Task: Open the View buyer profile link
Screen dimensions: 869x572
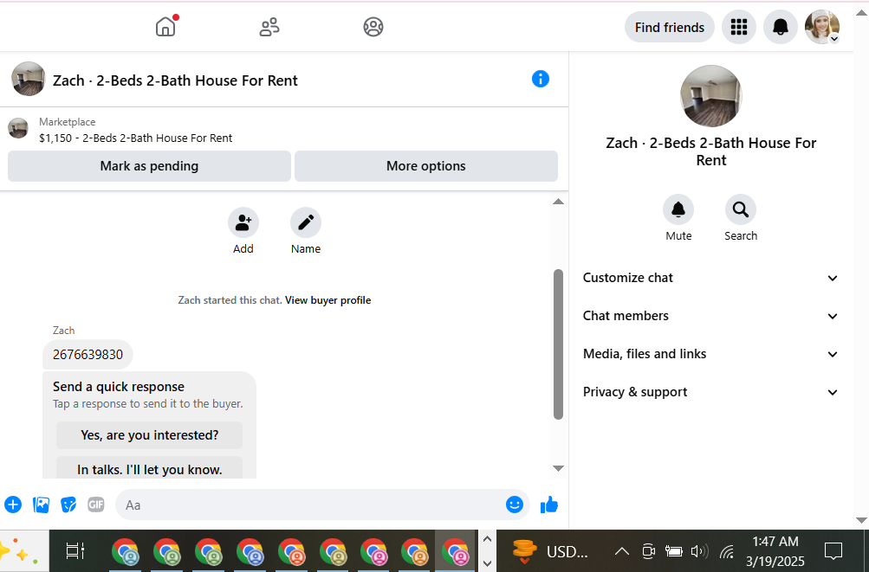Action: 328,300
